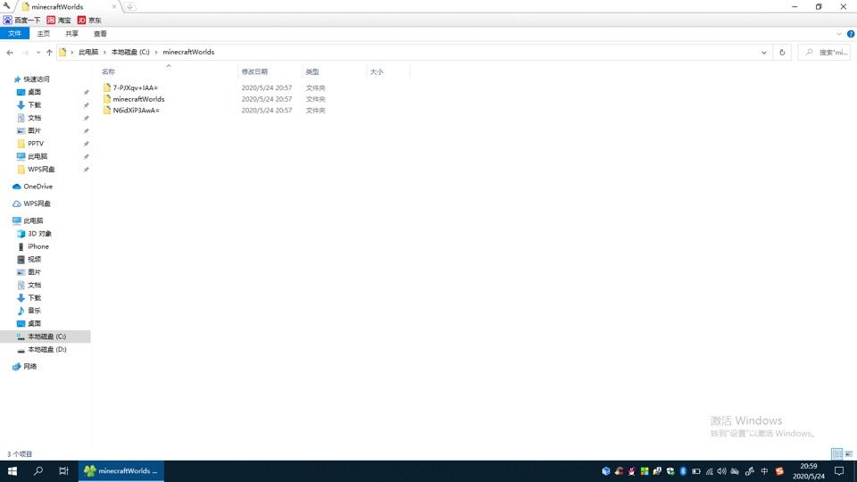Open the clock showing 20:59

point(809,471)
